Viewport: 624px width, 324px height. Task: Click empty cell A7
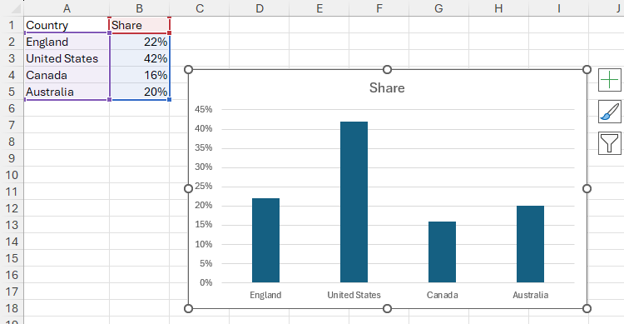click(x=67, y=125)
